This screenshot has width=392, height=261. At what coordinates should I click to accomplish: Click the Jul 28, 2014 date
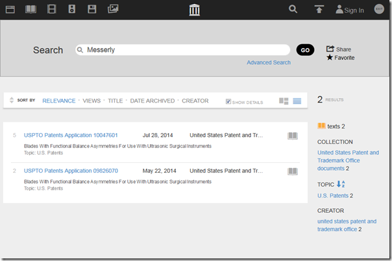[158, 135]
